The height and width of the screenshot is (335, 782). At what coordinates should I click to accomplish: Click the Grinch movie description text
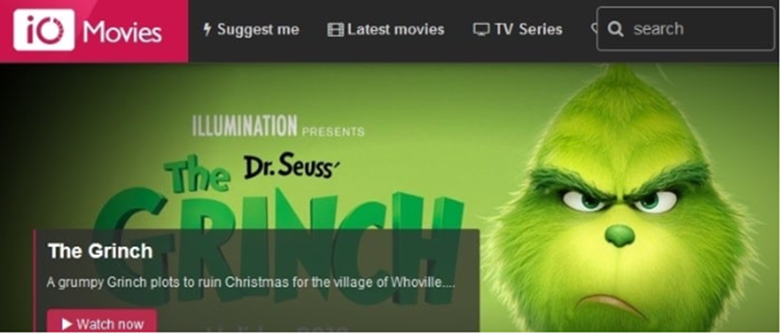(x=251, y=282)
